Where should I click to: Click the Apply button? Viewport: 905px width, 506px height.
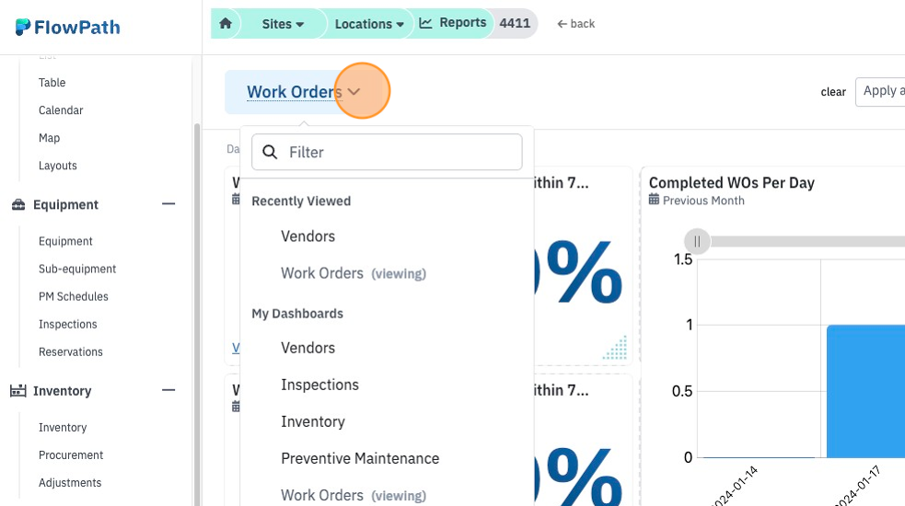click(x=880, y=91)
